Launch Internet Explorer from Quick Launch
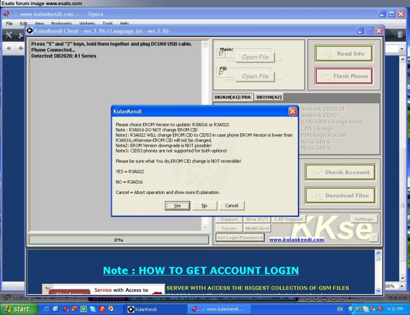Viewport: 410px width, 315px height. coord(47,309)
